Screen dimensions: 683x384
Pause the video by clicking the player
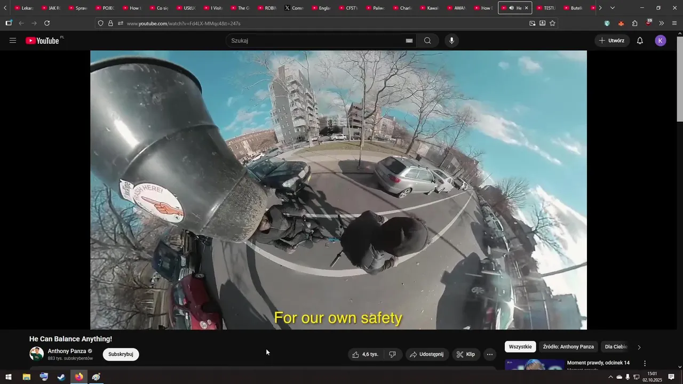[338, 190]
